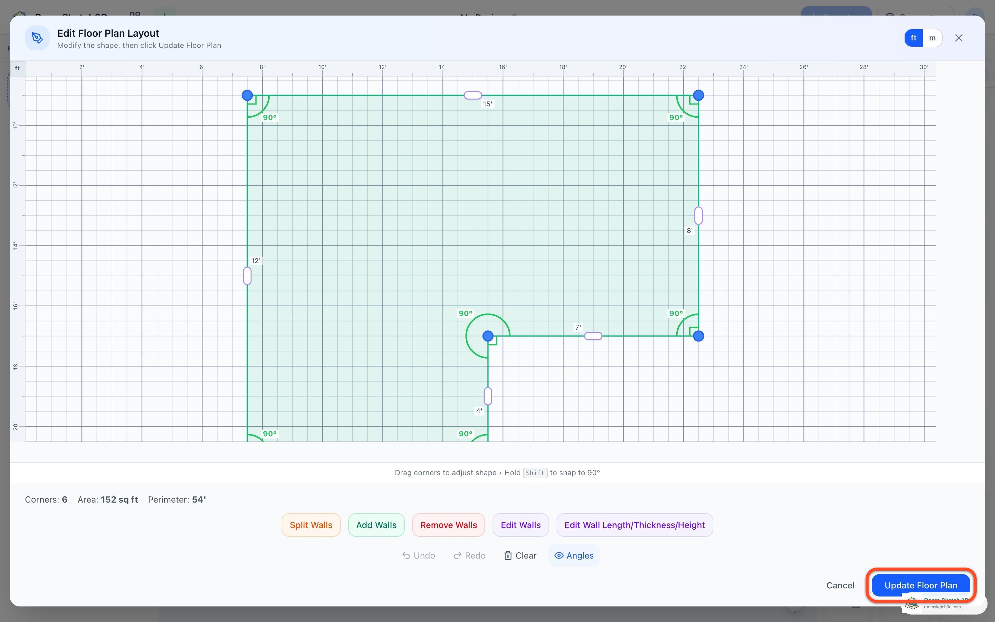995x622 pixels.
Task: Switch units to meters with m toggle
Action: click(x=932, y=38)
